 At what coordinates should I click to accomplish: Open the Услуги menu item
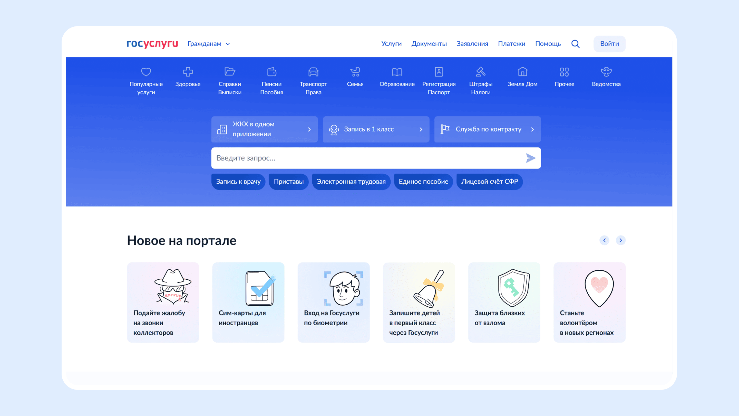pos(391,44)
